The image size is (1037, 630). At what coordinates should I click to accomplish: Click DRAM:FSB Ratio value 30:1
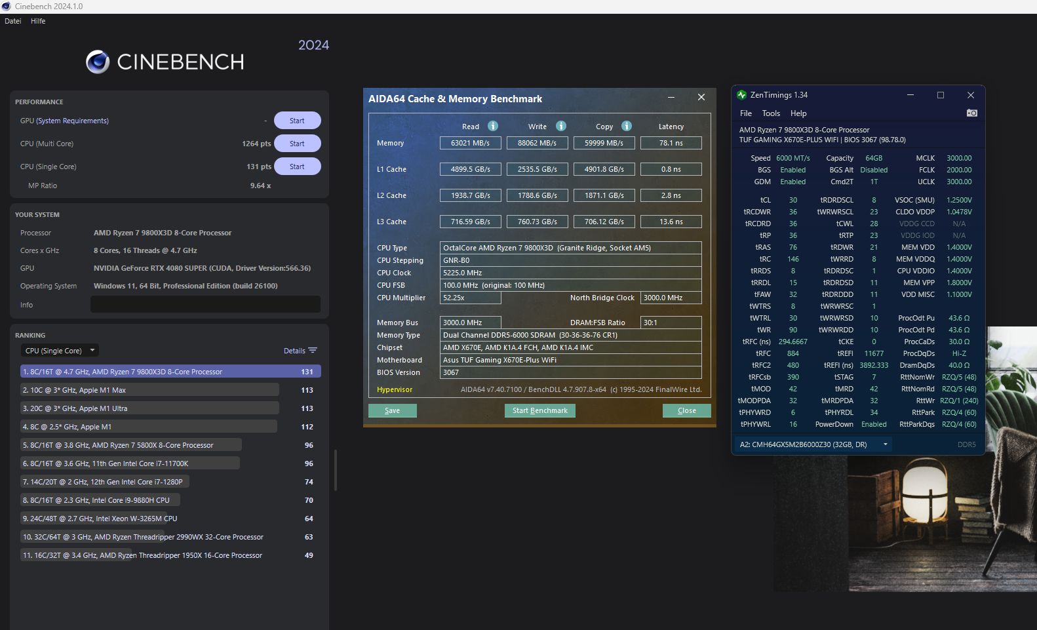click(x=671, y=323)
